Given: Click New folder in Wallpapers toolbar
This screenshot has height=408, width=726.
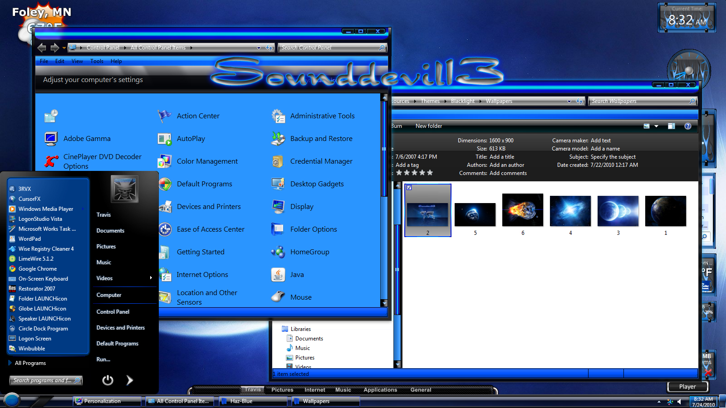Looking at the screenshot, I should click(x=429, y=126).
